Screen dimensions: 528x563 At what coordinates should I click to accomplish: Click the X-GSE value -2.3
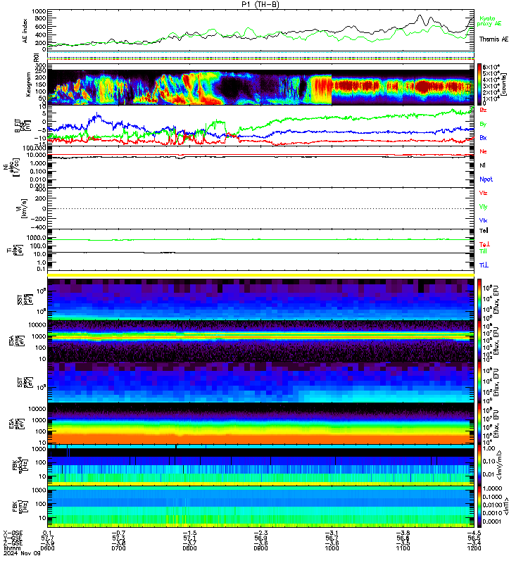(x=260, y=533)
